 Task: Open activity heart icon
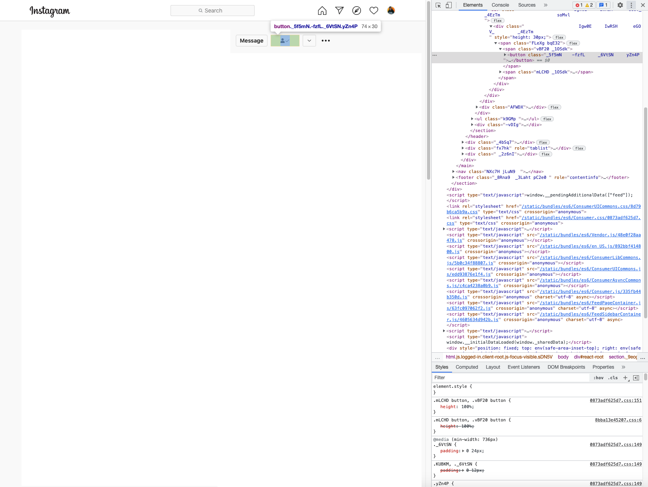(374, 11)
